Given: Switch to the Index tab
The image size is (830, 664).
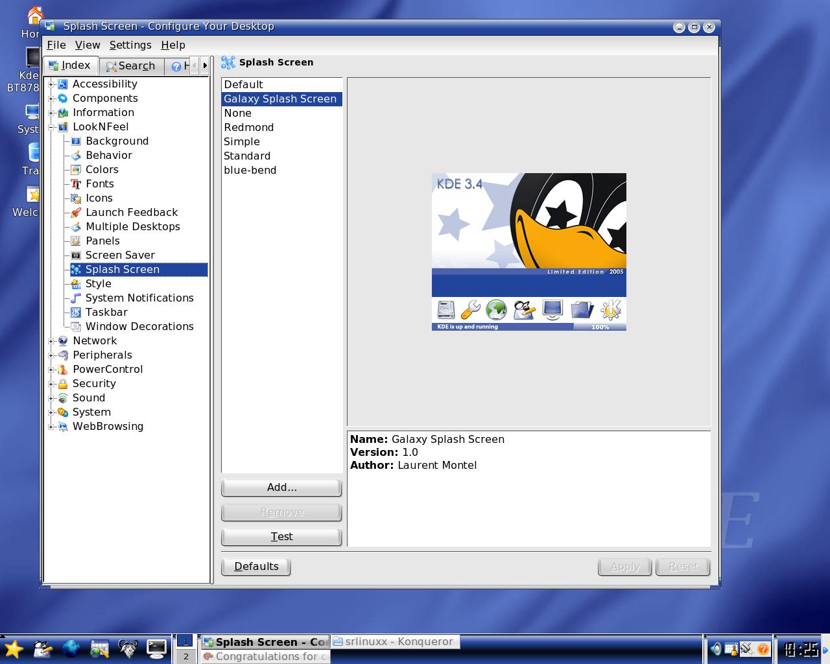Looking at the screenshot, I should (71, 65).
